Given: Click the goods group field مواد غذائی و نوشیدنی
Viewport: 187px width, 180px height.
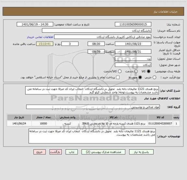Looking at the screenshot, I should coord(93,107).
